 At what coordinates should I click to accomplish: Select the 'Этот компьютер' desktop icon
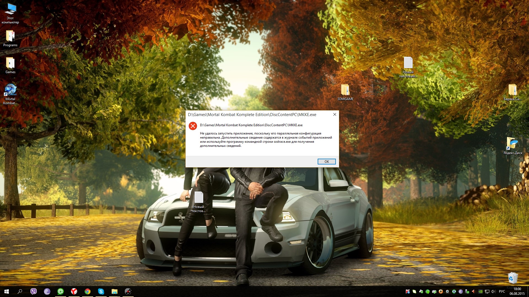pyautogui.click(x=10, y=14)
